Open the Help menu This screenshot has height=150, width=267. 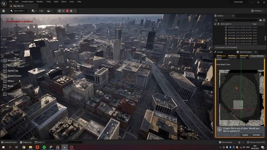(79, 2)
